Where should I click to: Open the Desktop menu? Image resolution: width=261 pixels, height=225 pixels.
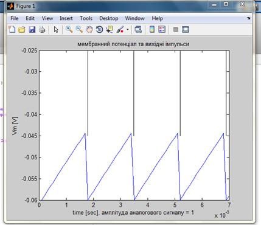109,18
